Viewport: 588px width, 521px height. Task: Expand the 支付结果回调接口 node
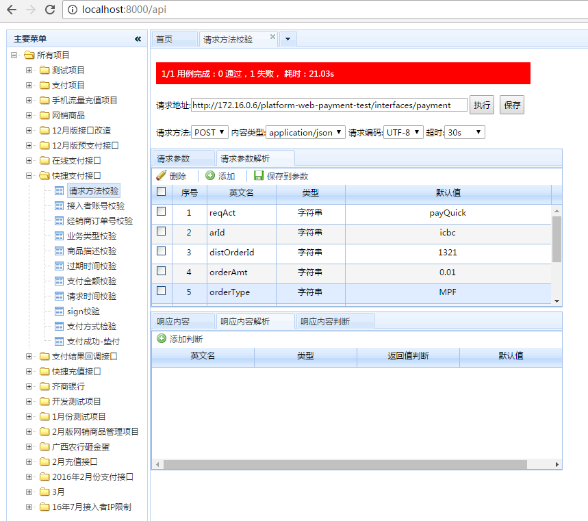(29, 356)
